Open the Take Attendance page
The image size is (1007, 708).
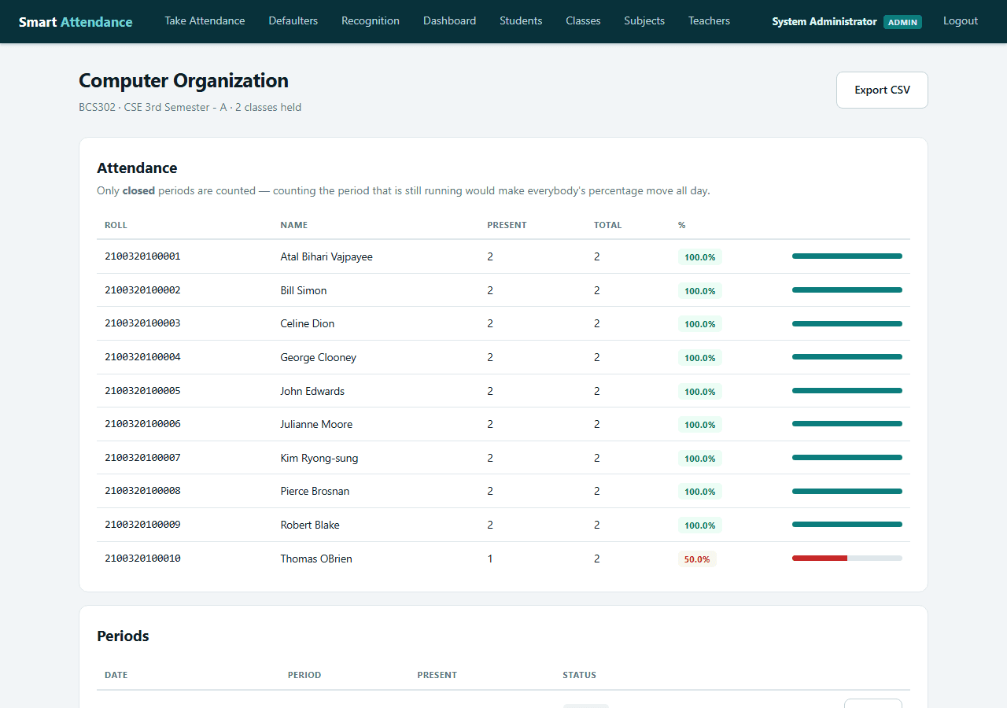[x=205, y=21]
